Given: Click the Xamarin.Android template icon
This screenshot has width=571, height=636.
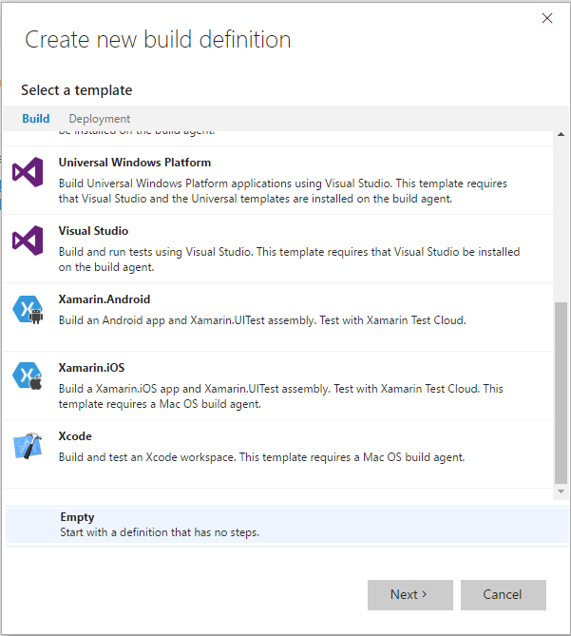Looking at the screenshot, I should (28, 309).
